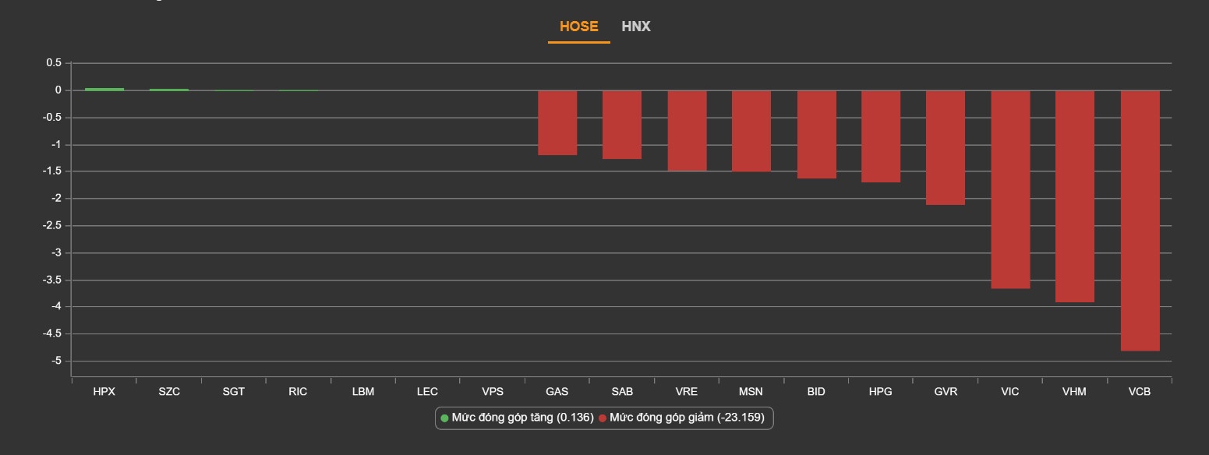Image resolution: width=1209 pixels, height=455 pixels.
Task: Click the VIC red bar
Action: pos(1010,189)
